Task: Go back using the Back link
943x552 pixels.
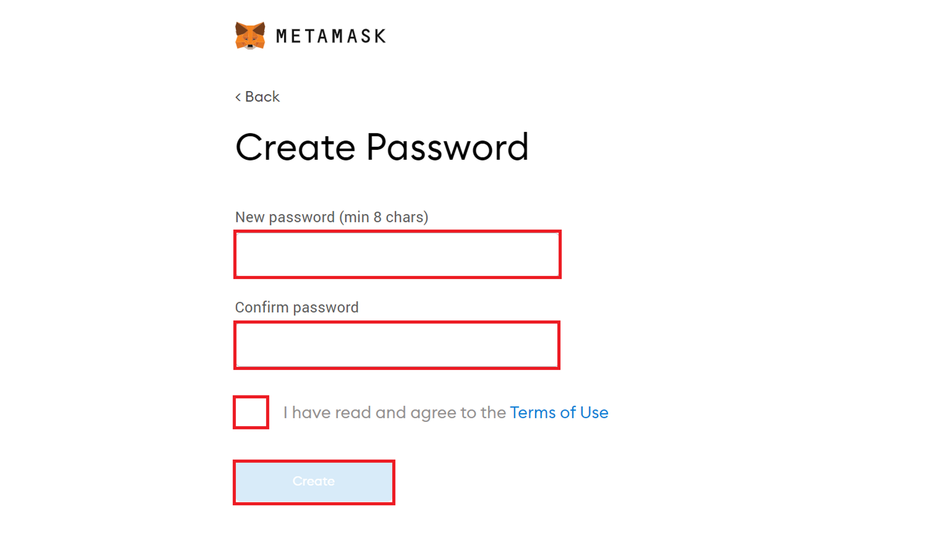Action: click(262, 97)
